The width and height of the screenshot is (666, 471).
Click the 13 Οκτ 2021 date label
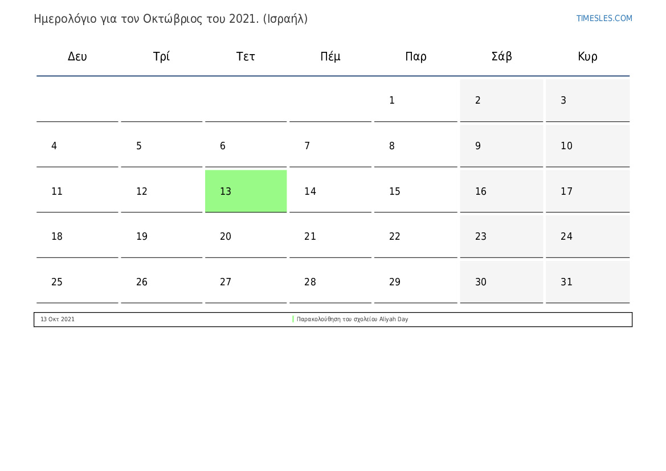pos(58,319)
